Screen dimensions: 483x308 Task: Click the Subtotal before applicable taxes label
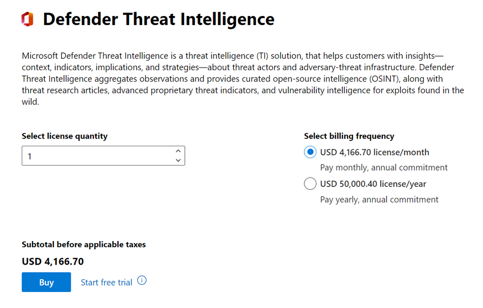84,244
